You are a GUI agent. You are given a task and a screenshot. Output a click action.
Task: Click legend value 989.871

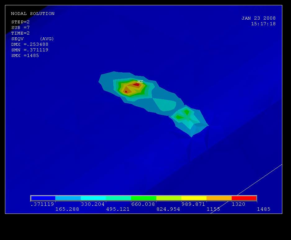[193, 204]
